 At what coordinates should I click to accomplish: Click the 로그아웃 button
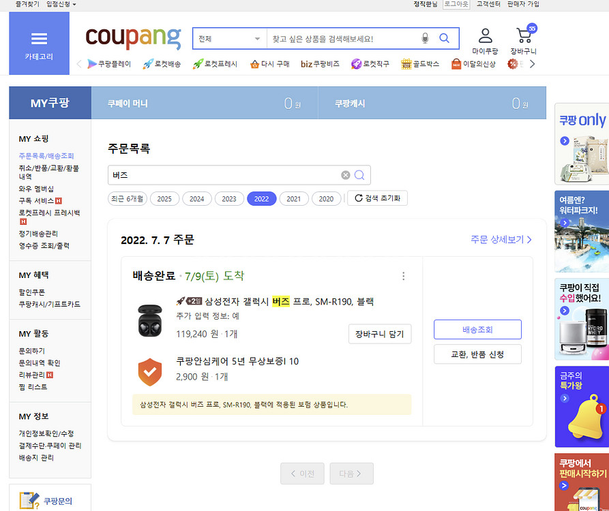[456, 4]
